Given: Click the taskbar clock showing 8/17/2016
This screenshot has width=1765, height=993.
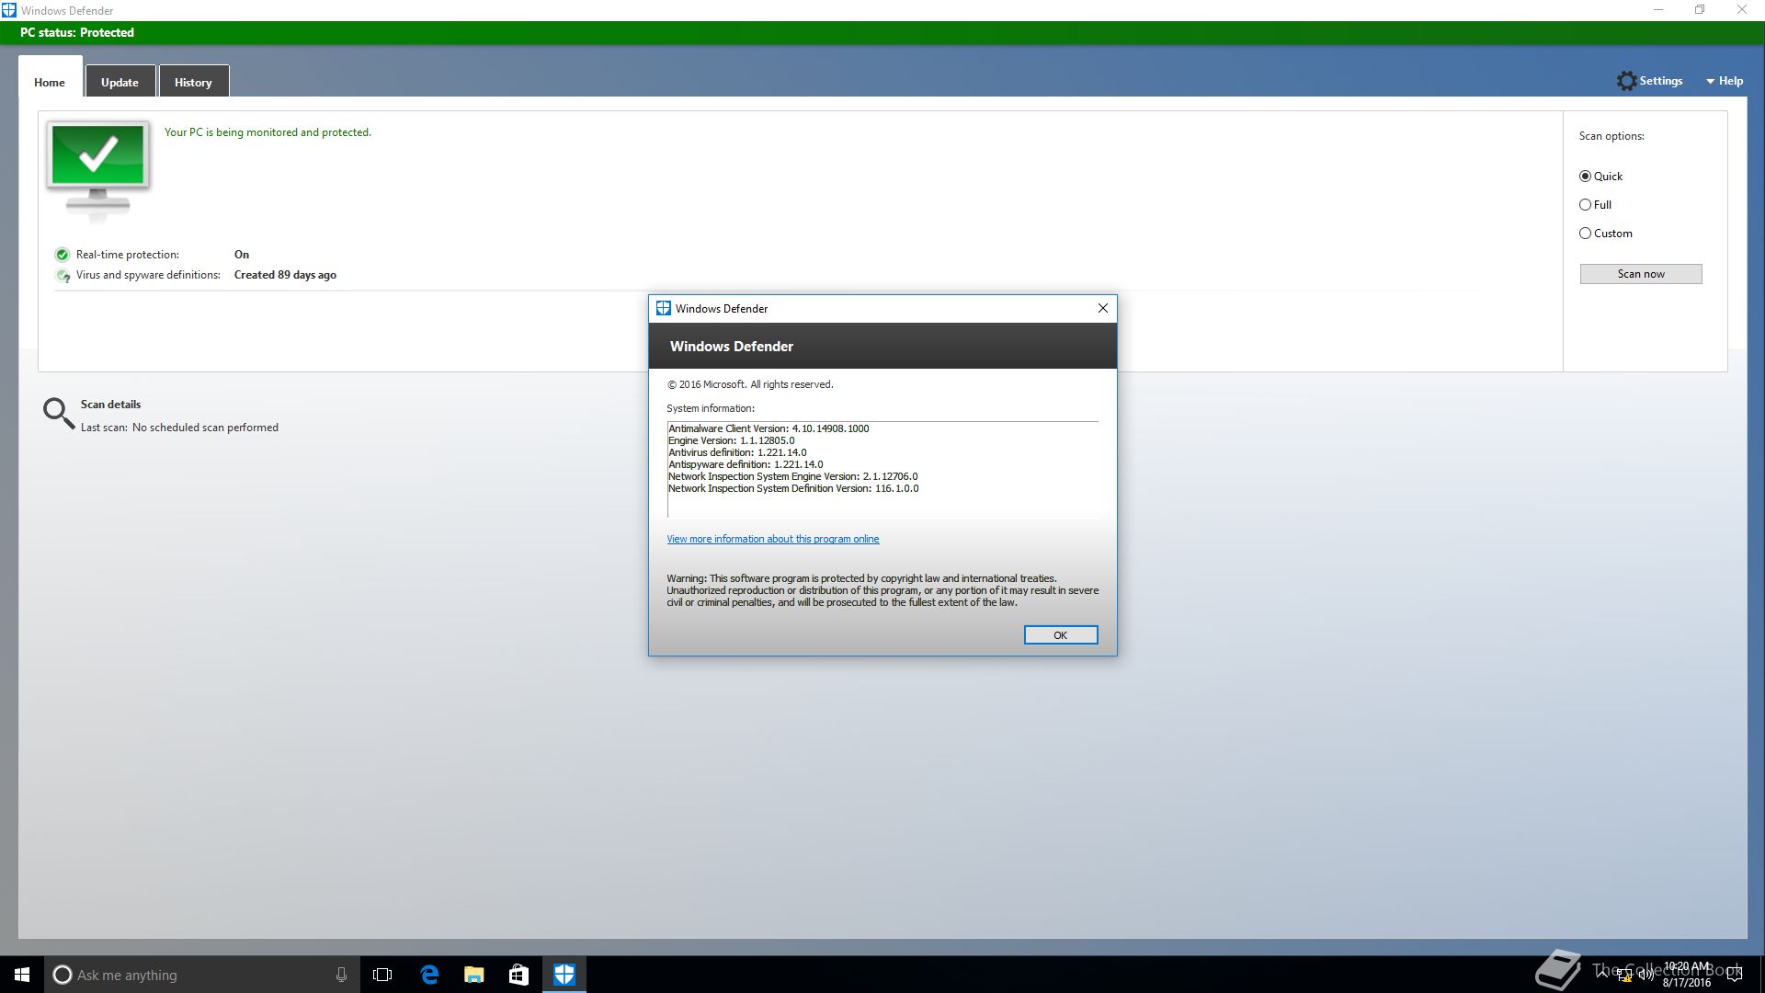Looking at the screenshot, I should [x=1687, y=975].
